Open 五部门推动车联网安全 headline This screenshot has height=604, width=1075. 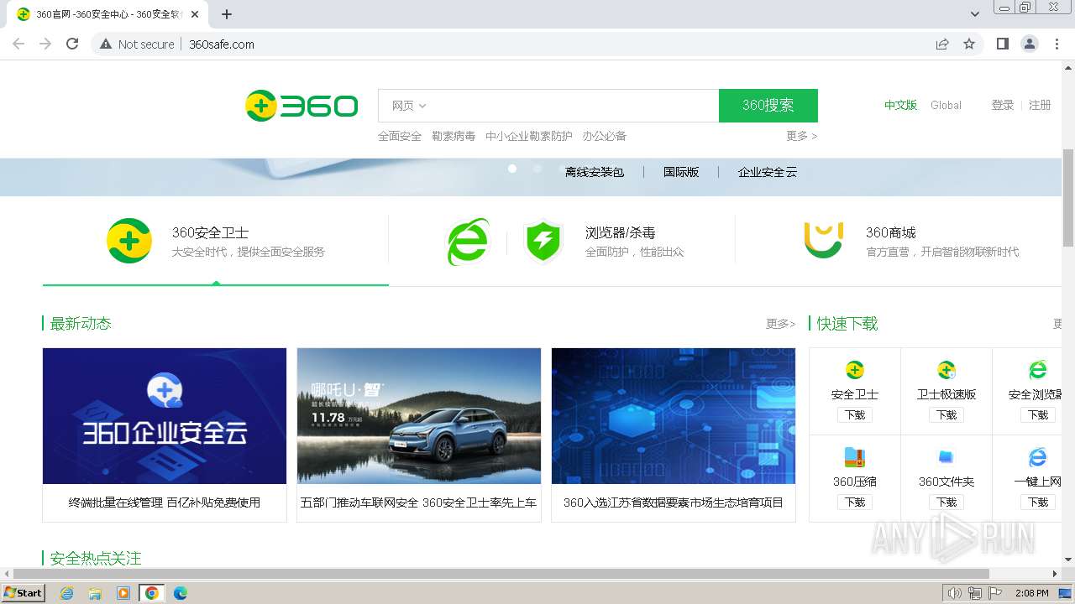pos(419,502)
